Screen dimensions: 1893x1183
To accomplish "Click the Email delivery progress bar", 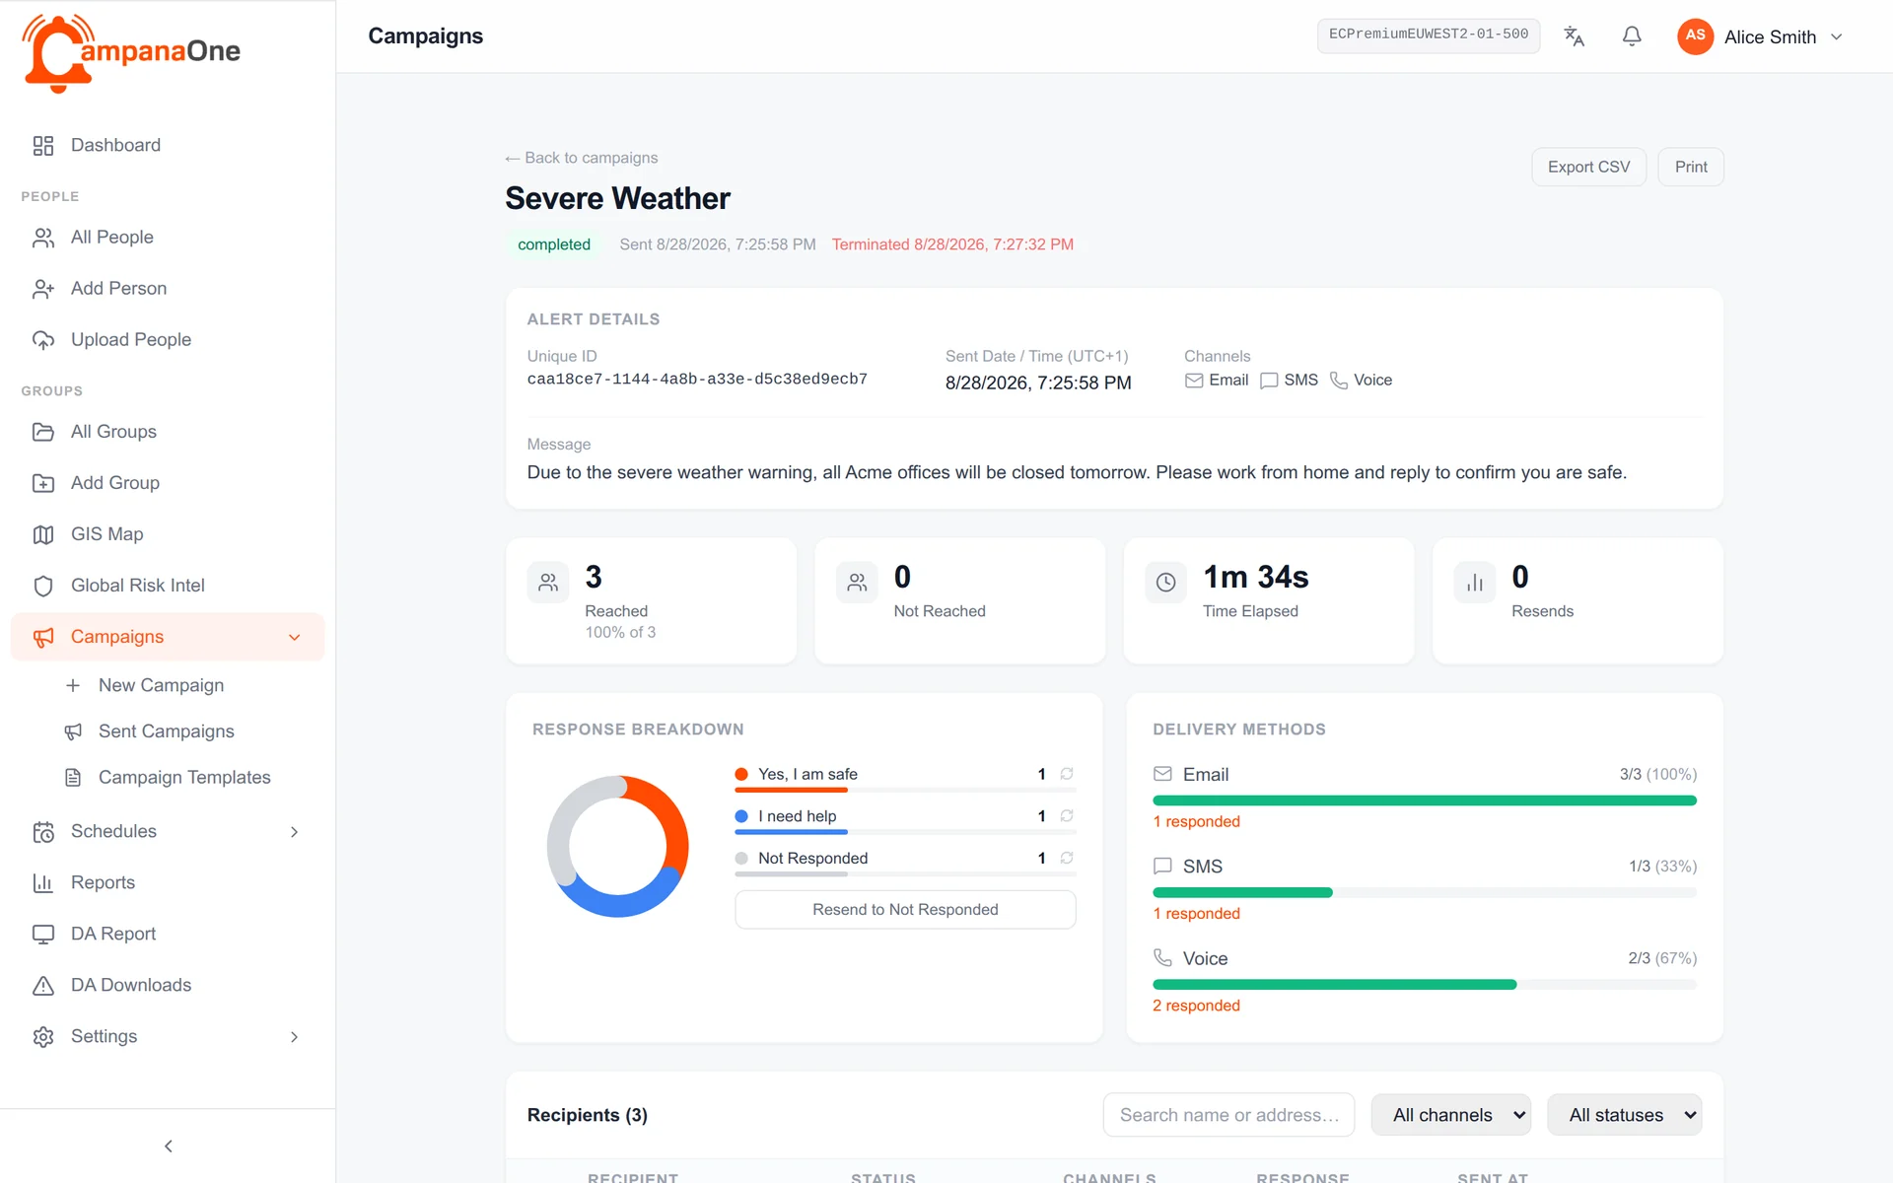I will point(1424,800).
